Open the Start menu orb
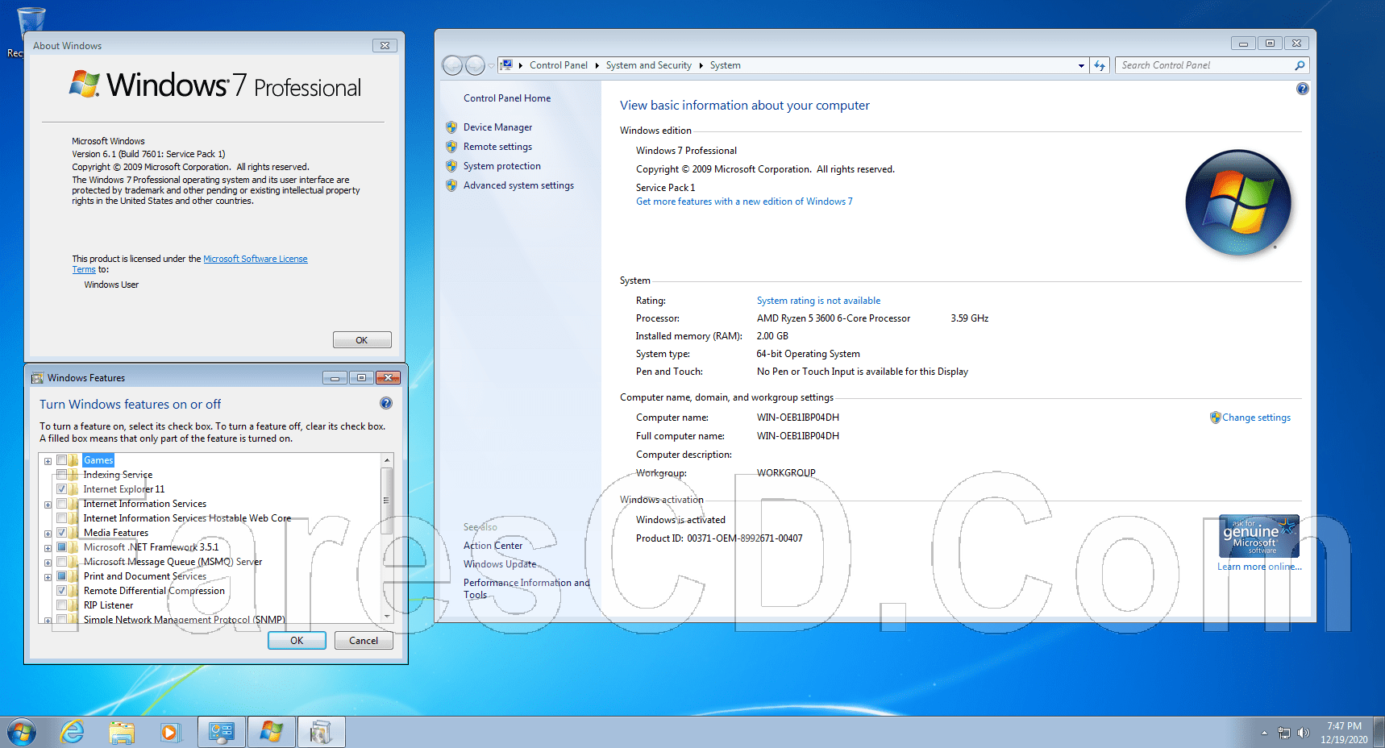Screen dimensions: 1385x748 click(x=22, y=732)
